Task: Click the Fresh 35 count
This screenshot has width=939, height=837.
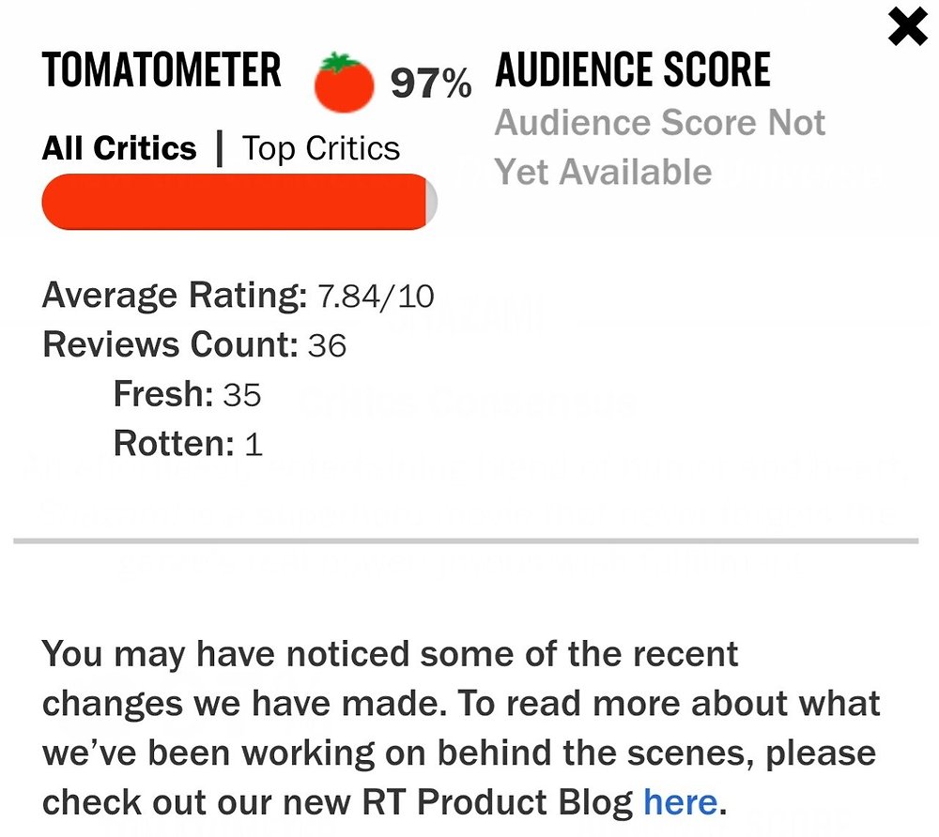Action: [187, 394]
